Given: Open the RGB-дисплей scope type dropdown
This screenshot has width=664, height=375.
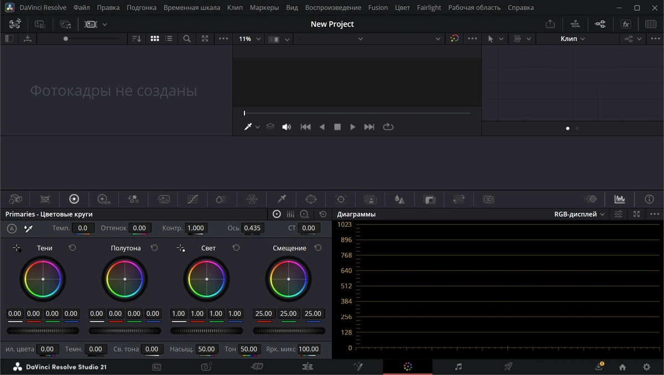Looking at the screenshot, I should click(580, 214).
